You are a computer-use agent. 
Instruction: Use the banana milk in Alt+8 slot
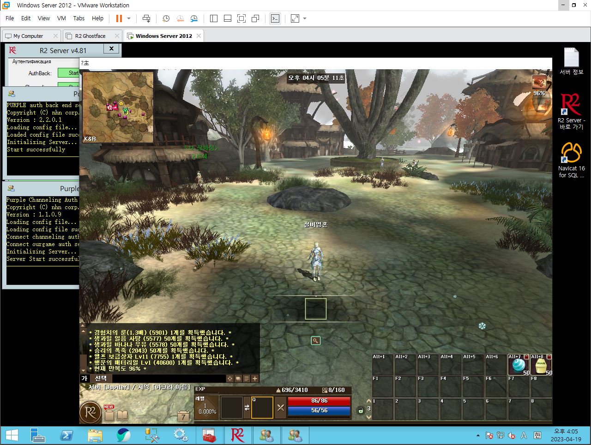[541, 366]
